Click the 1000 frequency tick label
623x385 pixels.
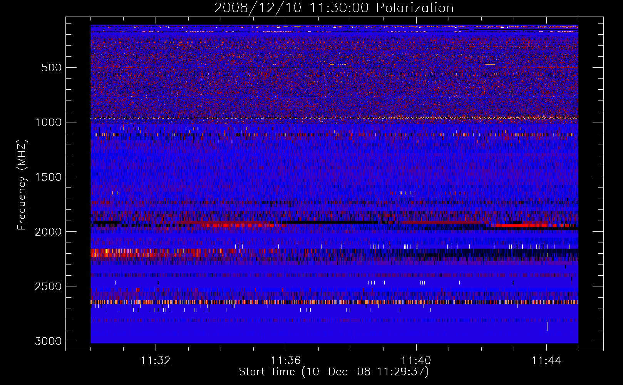[x=48, y=122]
